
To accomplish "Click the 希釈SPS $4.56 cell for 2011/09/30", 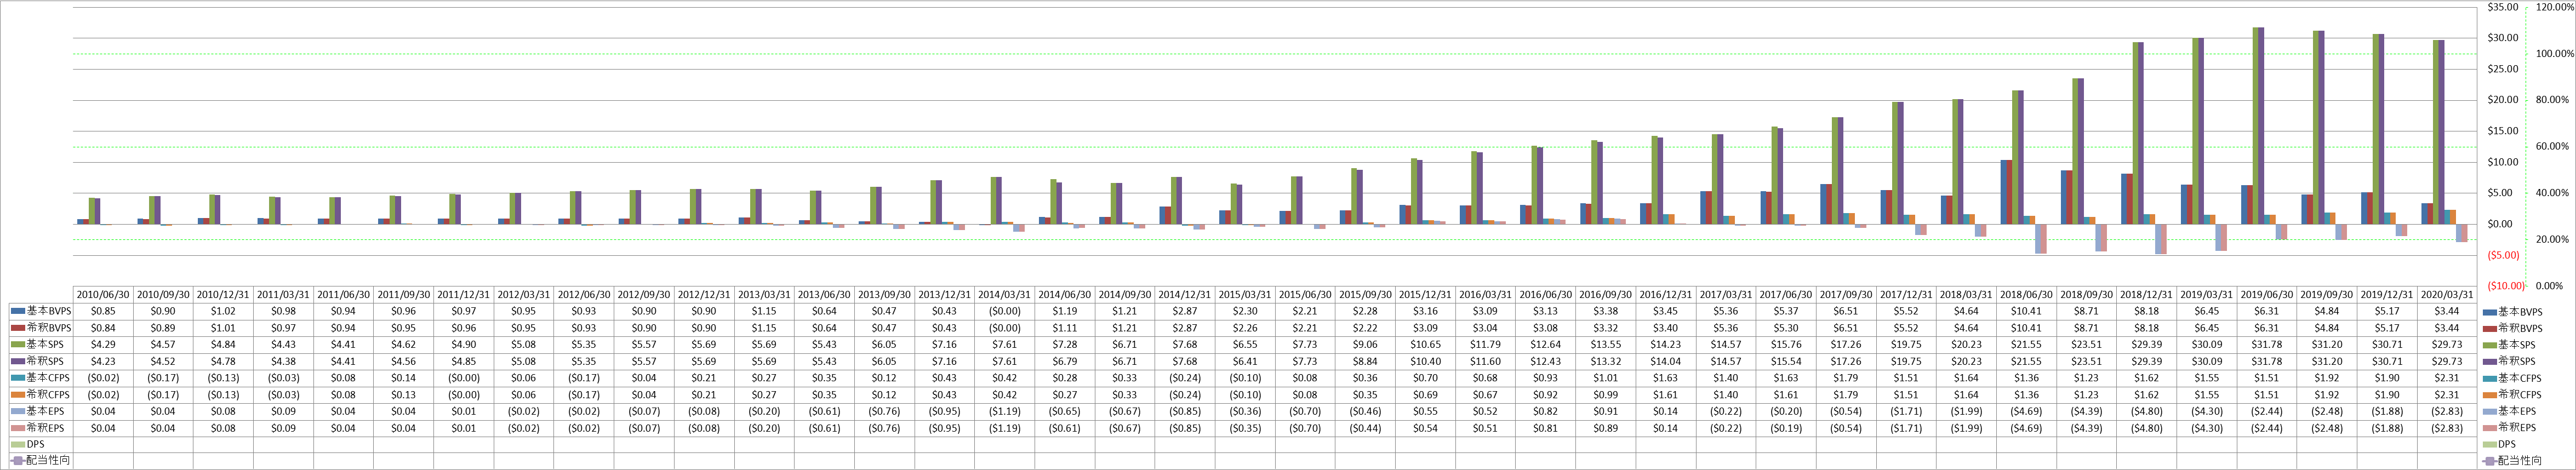I will coord(404,361).
